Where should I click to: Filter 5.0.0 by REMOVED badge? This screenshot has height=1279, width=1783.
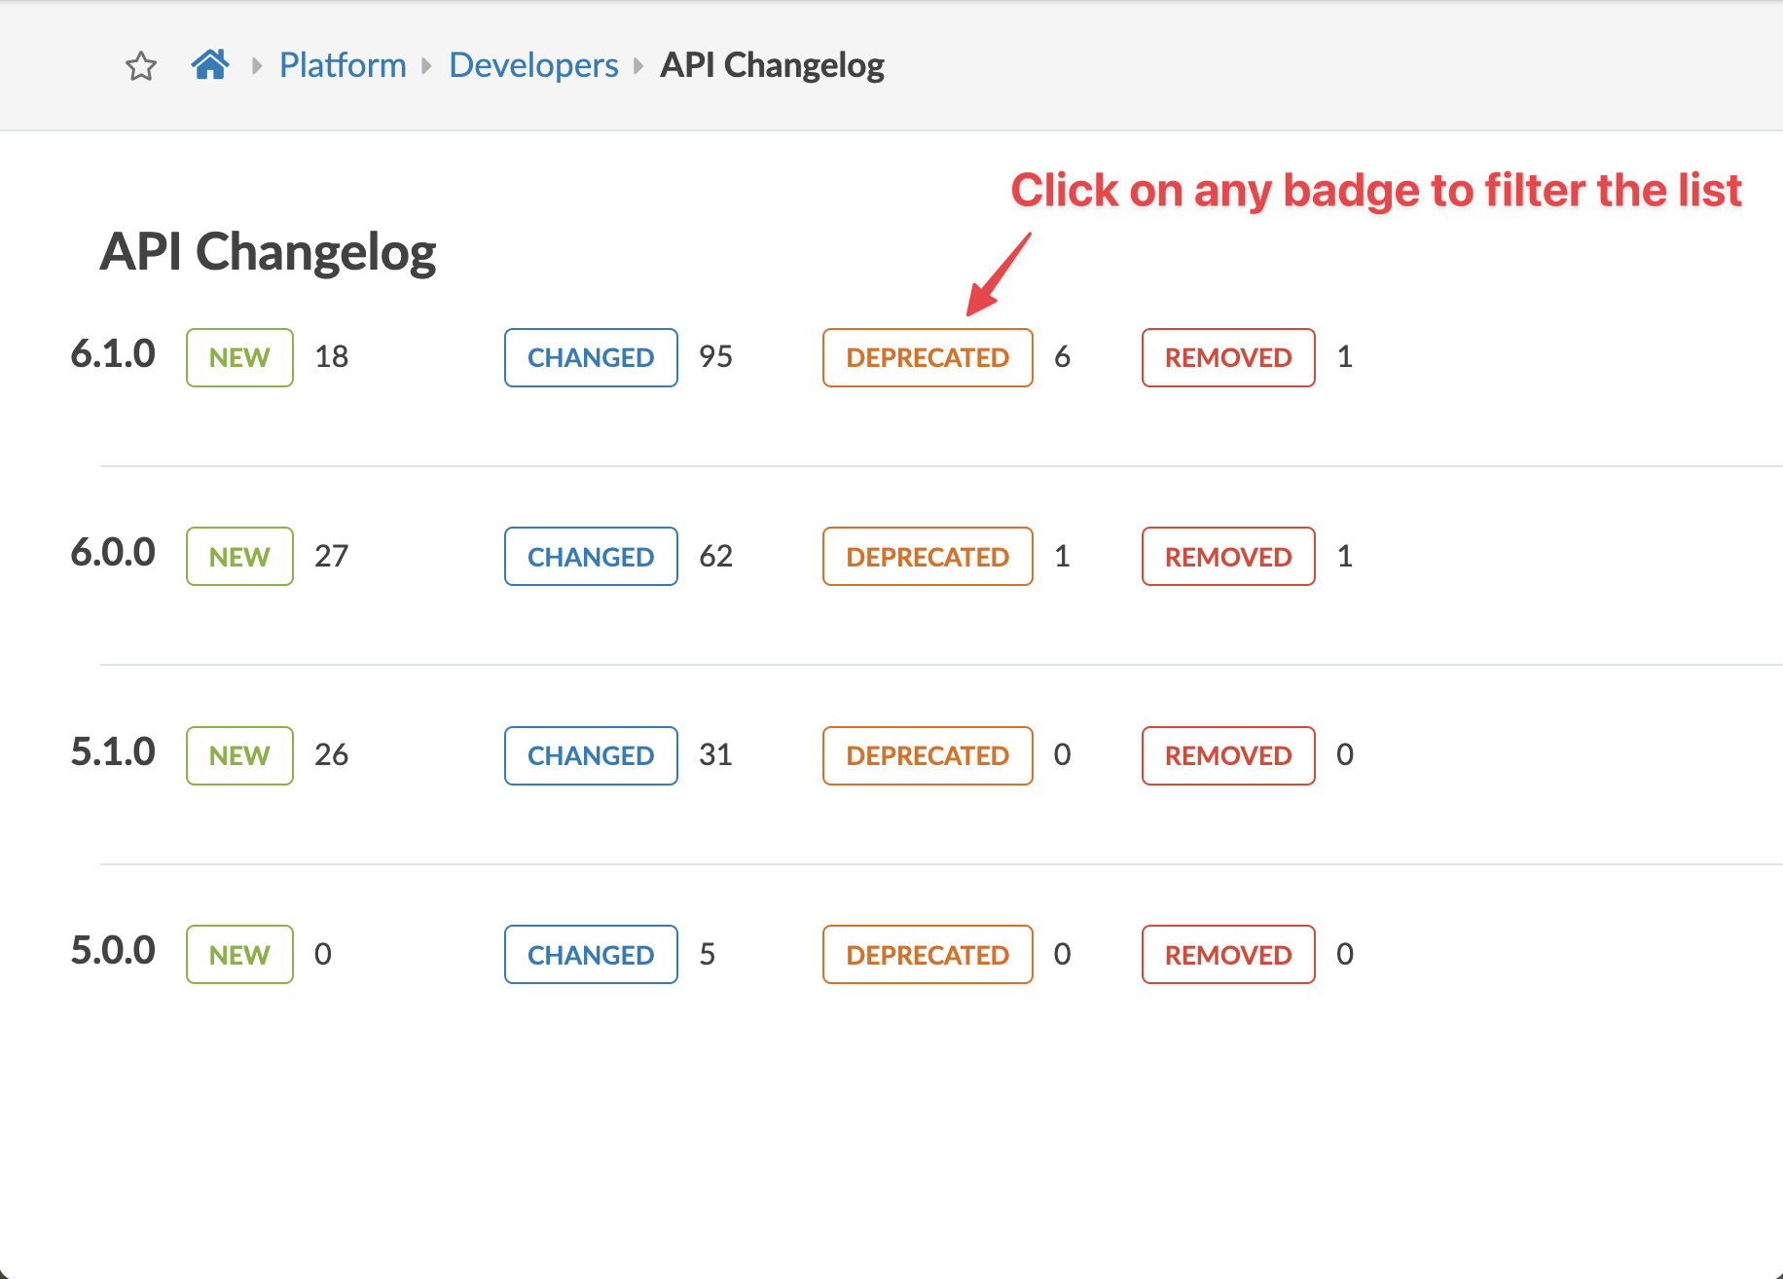1228,955
